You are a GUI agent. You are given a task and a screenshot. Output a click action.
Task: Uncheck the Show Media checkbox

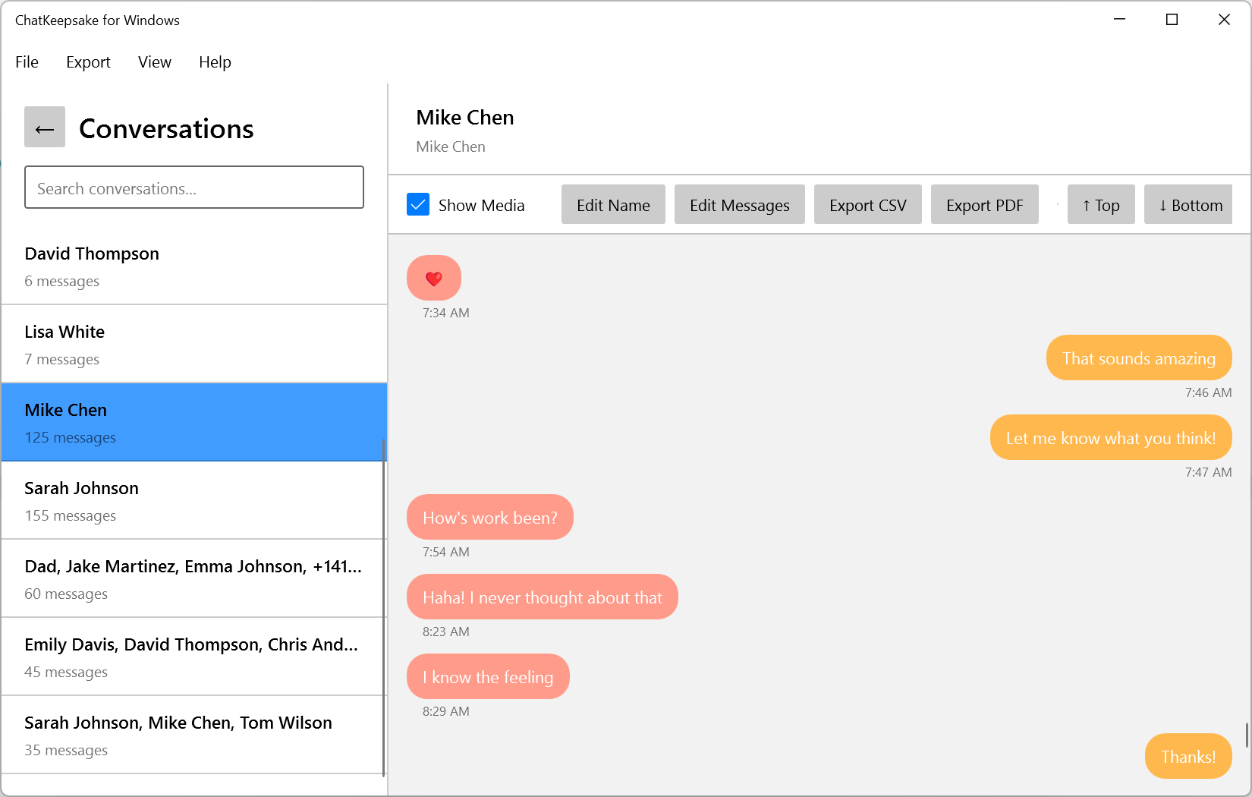point(418,205)
